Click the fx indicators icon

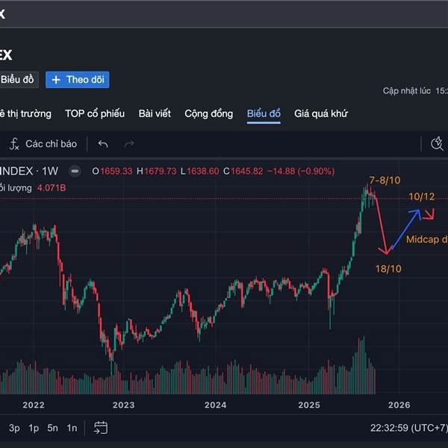click(x=14, y=143)
